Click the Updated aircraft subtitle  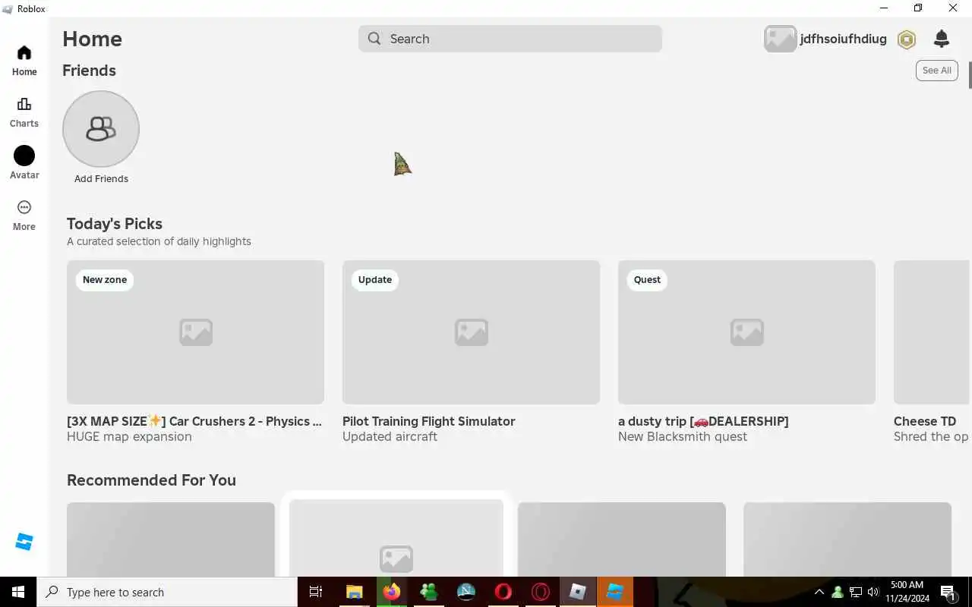(x=390, y=437)
